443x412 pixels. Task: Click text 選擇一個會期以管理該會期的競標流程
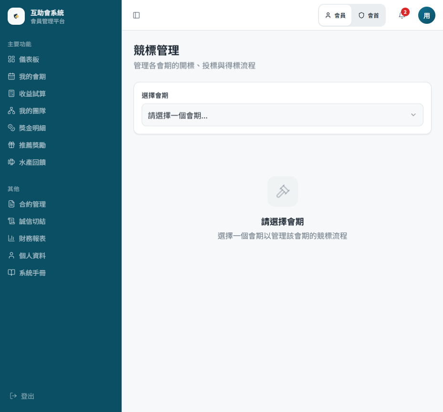282,236
